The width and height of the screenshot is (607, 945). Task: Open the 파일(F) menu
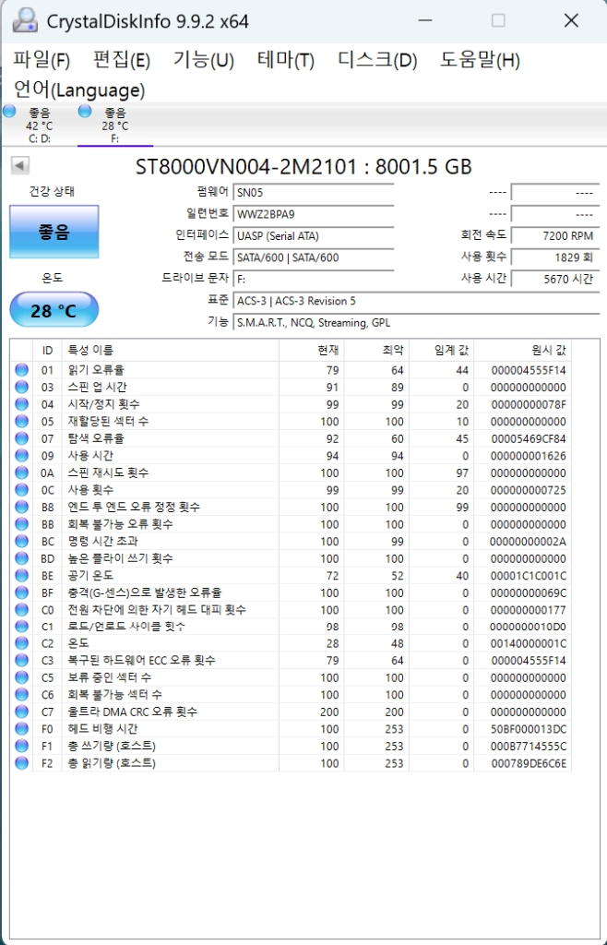[42, 60]
